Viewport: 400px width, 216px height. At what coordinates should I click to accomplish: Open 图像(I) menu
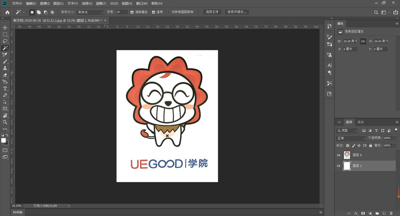(45, 3)
